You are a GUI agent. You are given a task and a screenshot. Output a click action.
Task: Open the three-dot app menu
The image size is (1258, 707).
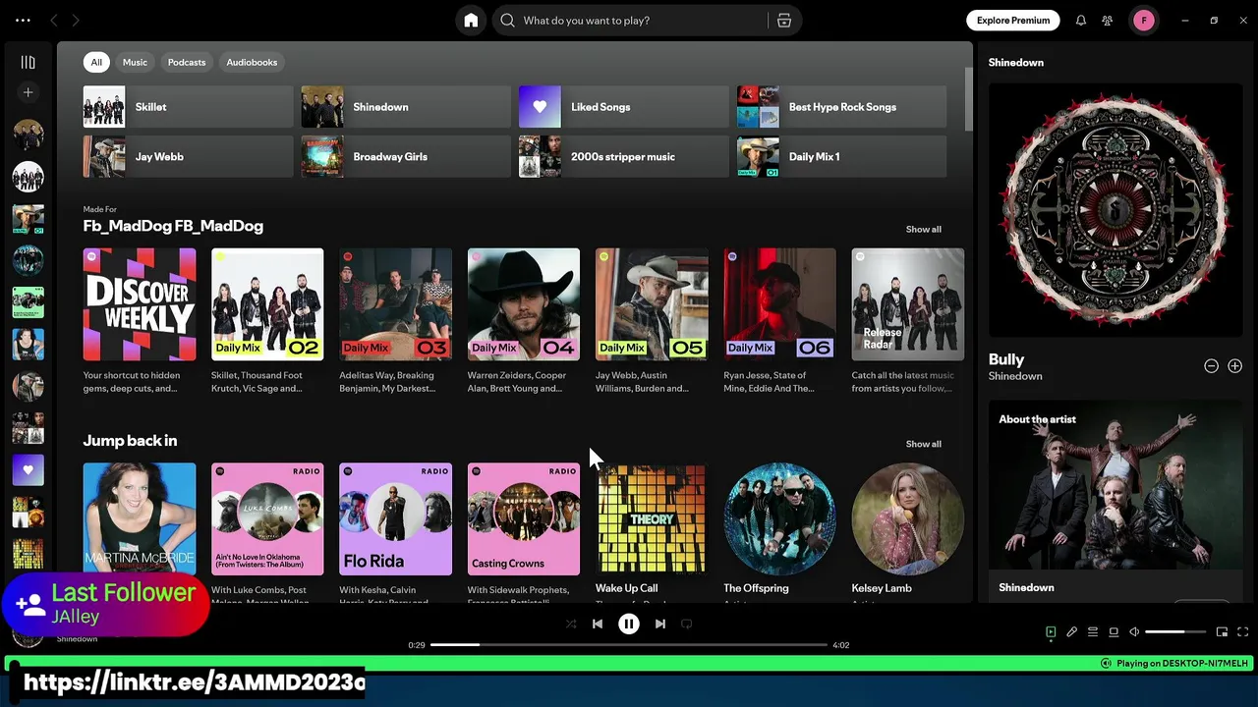pos(23,21)
